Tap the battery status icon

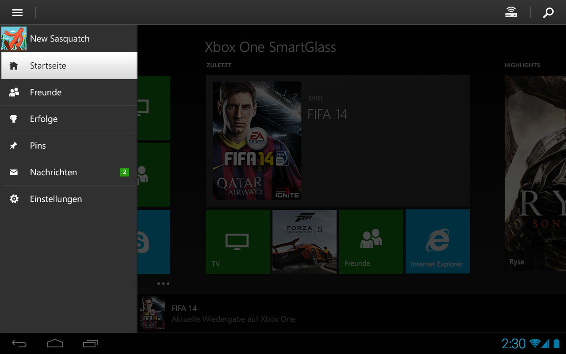click(x=557, y=343)
